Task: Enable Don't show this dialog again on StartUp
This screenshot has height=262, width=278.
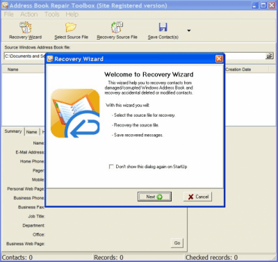Action: click(x=111, y=167)
